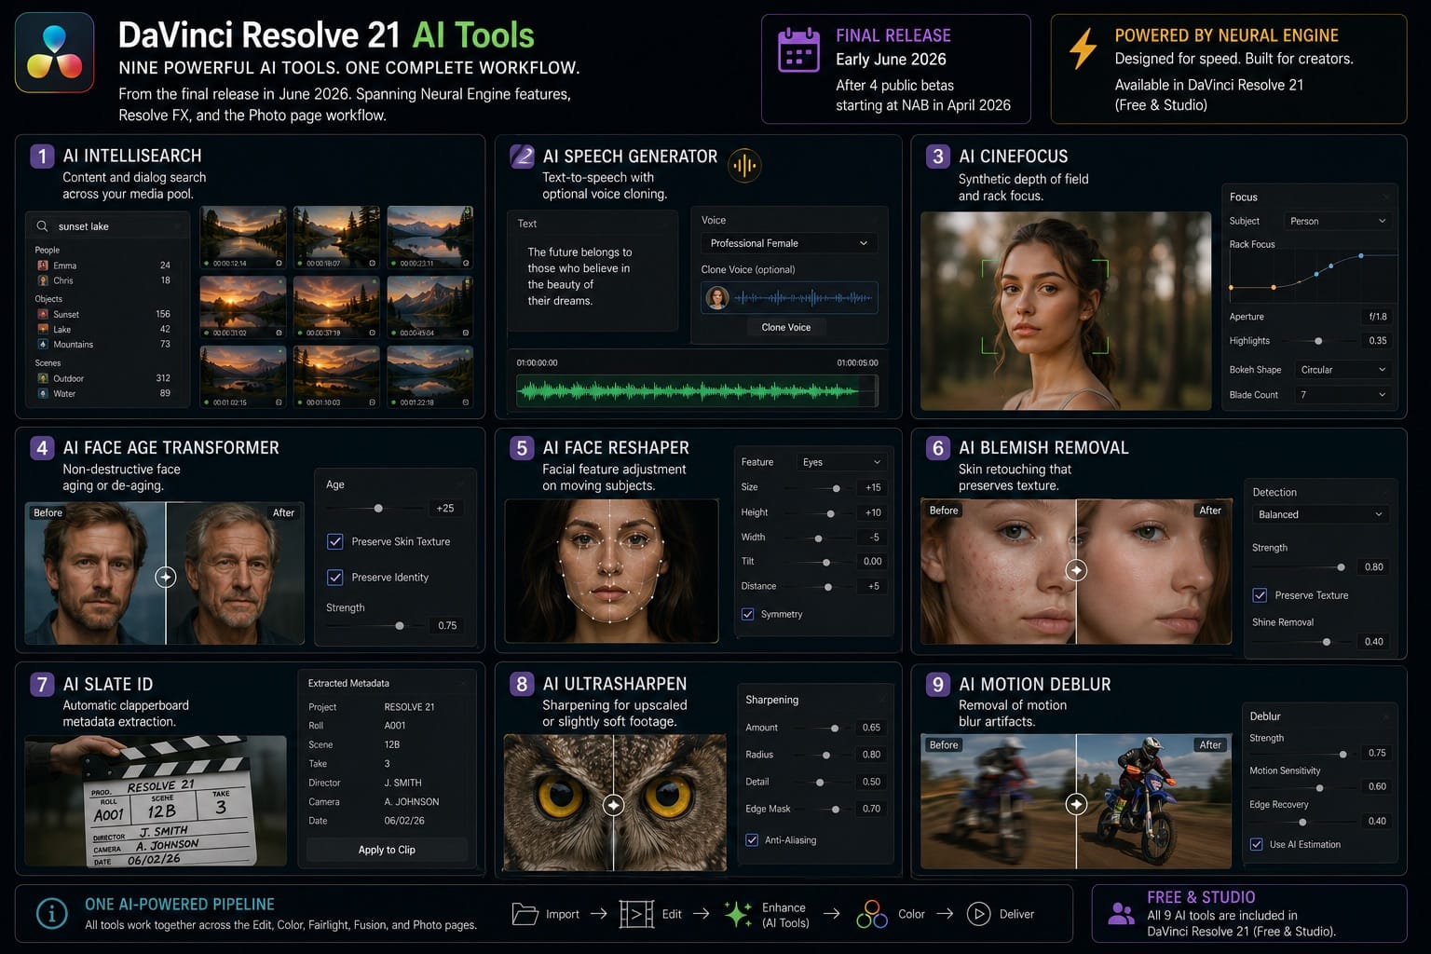Click the Water scene icon

click(43, 393)
